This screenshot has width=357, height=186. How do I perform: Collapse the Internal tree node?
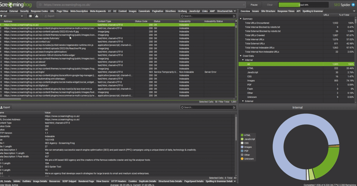click(243, 60)
